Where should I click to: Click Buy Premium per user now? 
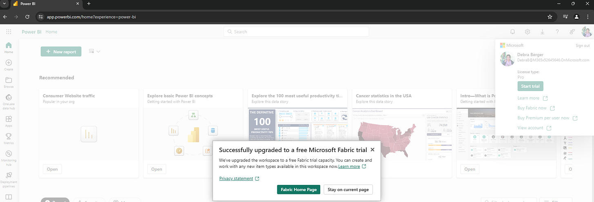point(547,118)
